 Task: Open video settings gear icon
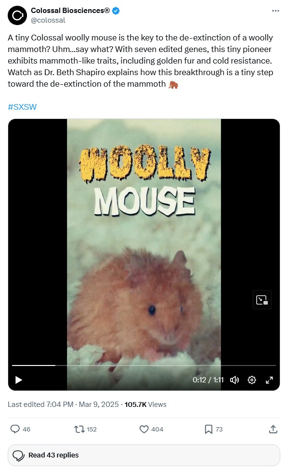(252, 380)
